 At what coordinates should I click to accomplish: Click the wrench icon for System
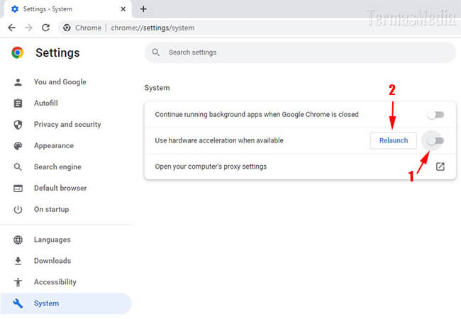pyautogui.click(x=18, y=303)
